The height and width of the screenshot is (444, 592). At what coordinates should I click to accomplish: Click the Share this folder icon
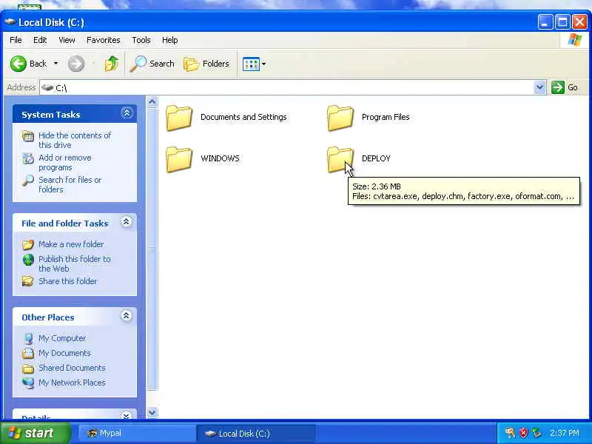pyautogui.click(x=28, y=281)
